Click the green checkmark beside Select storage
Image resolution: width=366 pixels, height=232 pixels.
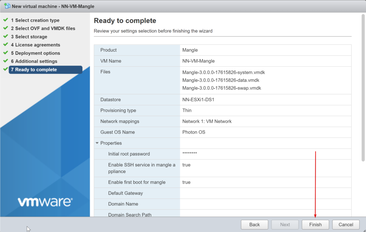tap(6, 36)
